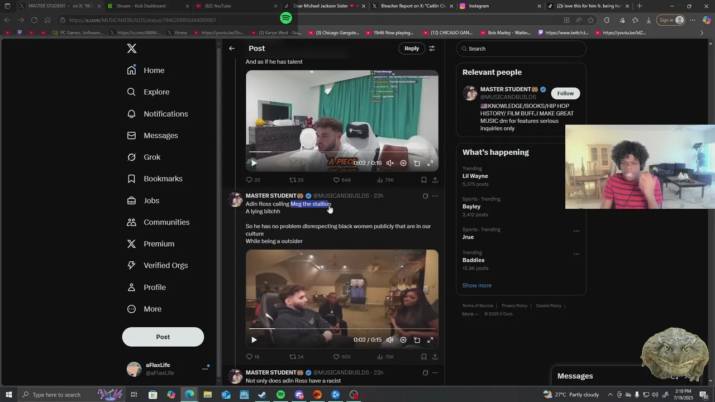Open Grok explain icon on Meg post
Screen dimensions: 715x402
425,196
